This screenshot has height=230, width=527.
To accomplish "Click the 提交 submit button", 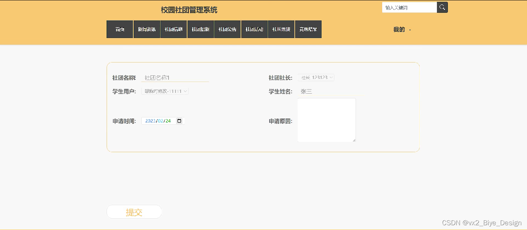I will pyautogui.click(x=134, y=212).
